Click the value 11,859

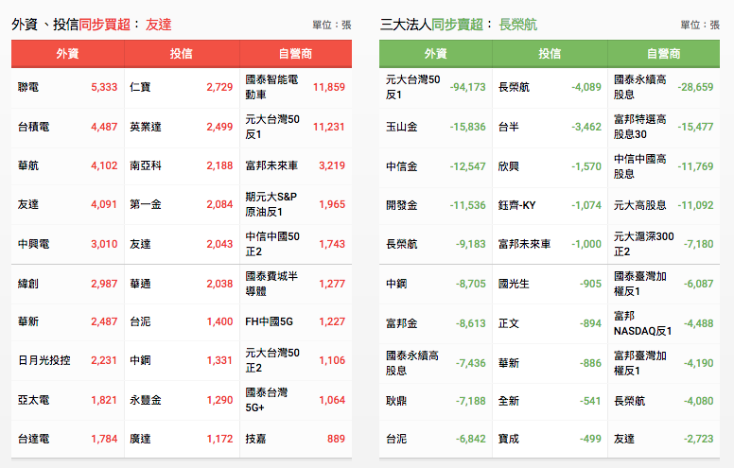click(x=329, y=87)
